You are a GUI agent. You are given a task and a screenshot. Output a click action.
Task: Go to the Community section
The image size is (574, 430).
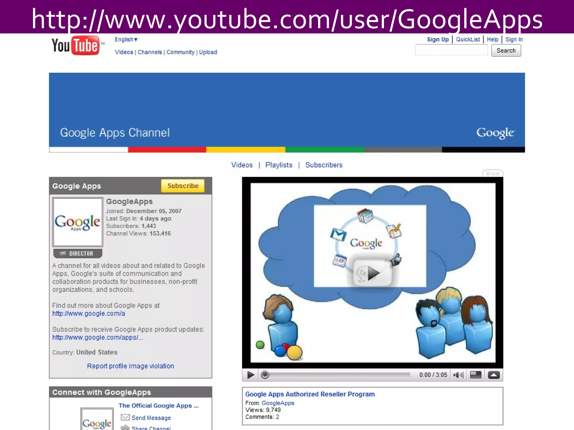180,52
